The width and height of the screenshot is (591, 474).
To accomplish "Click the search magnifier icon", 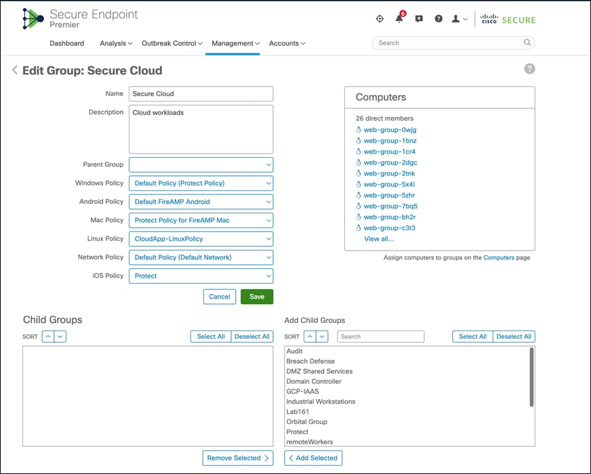I will point(527,43).
